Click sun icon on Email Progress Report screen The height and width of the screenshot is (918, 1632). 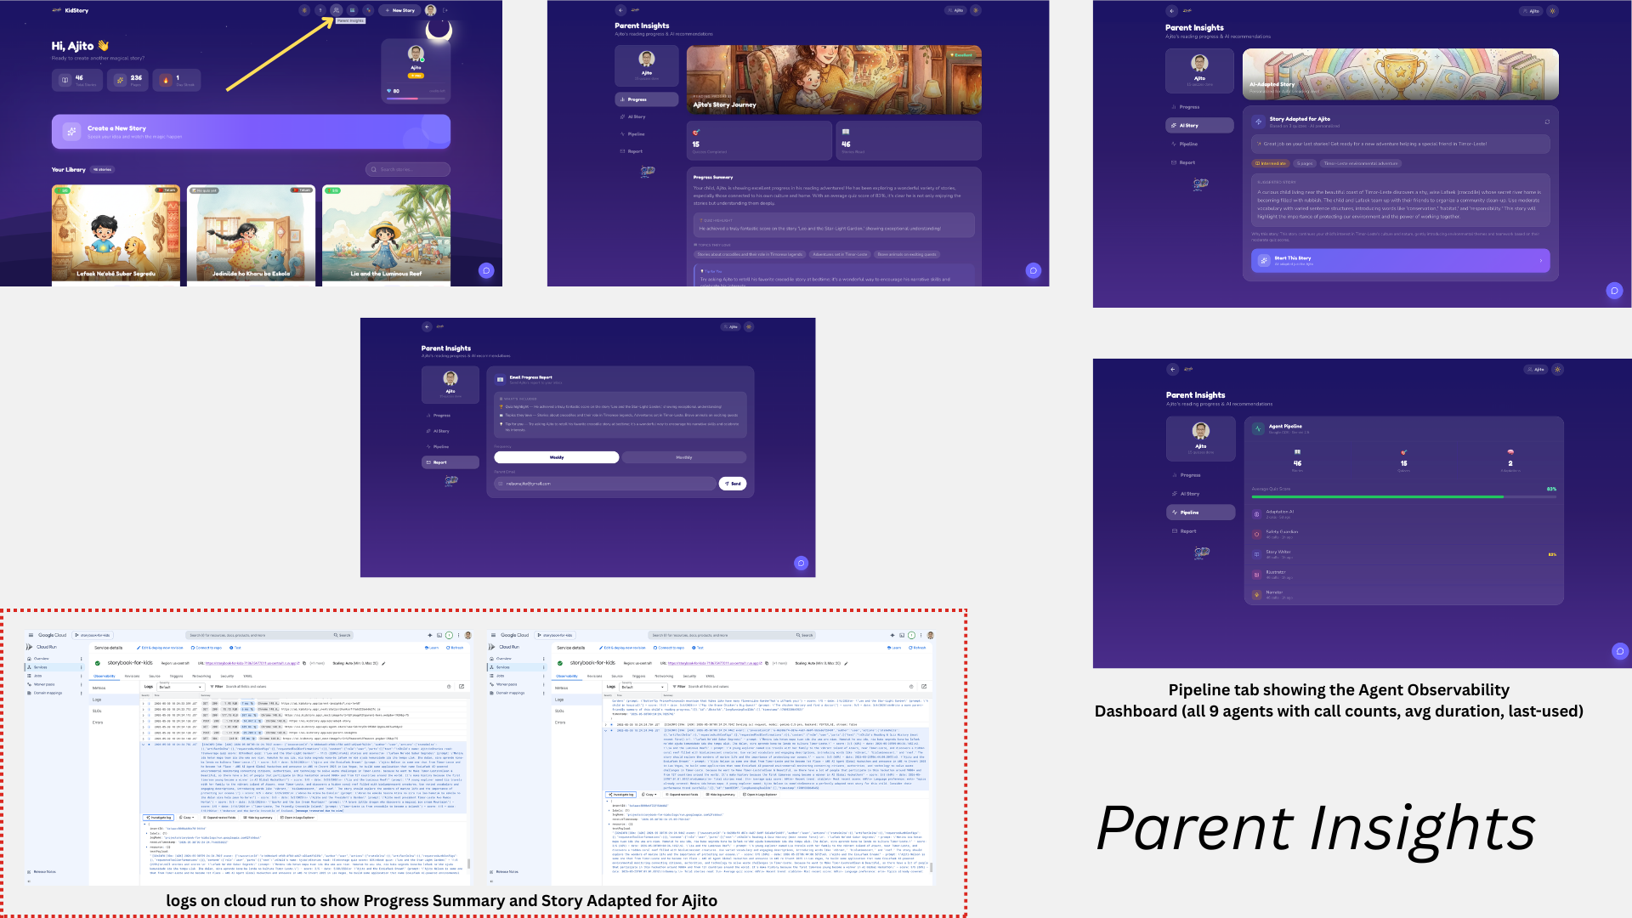click(x=749, y=326)
